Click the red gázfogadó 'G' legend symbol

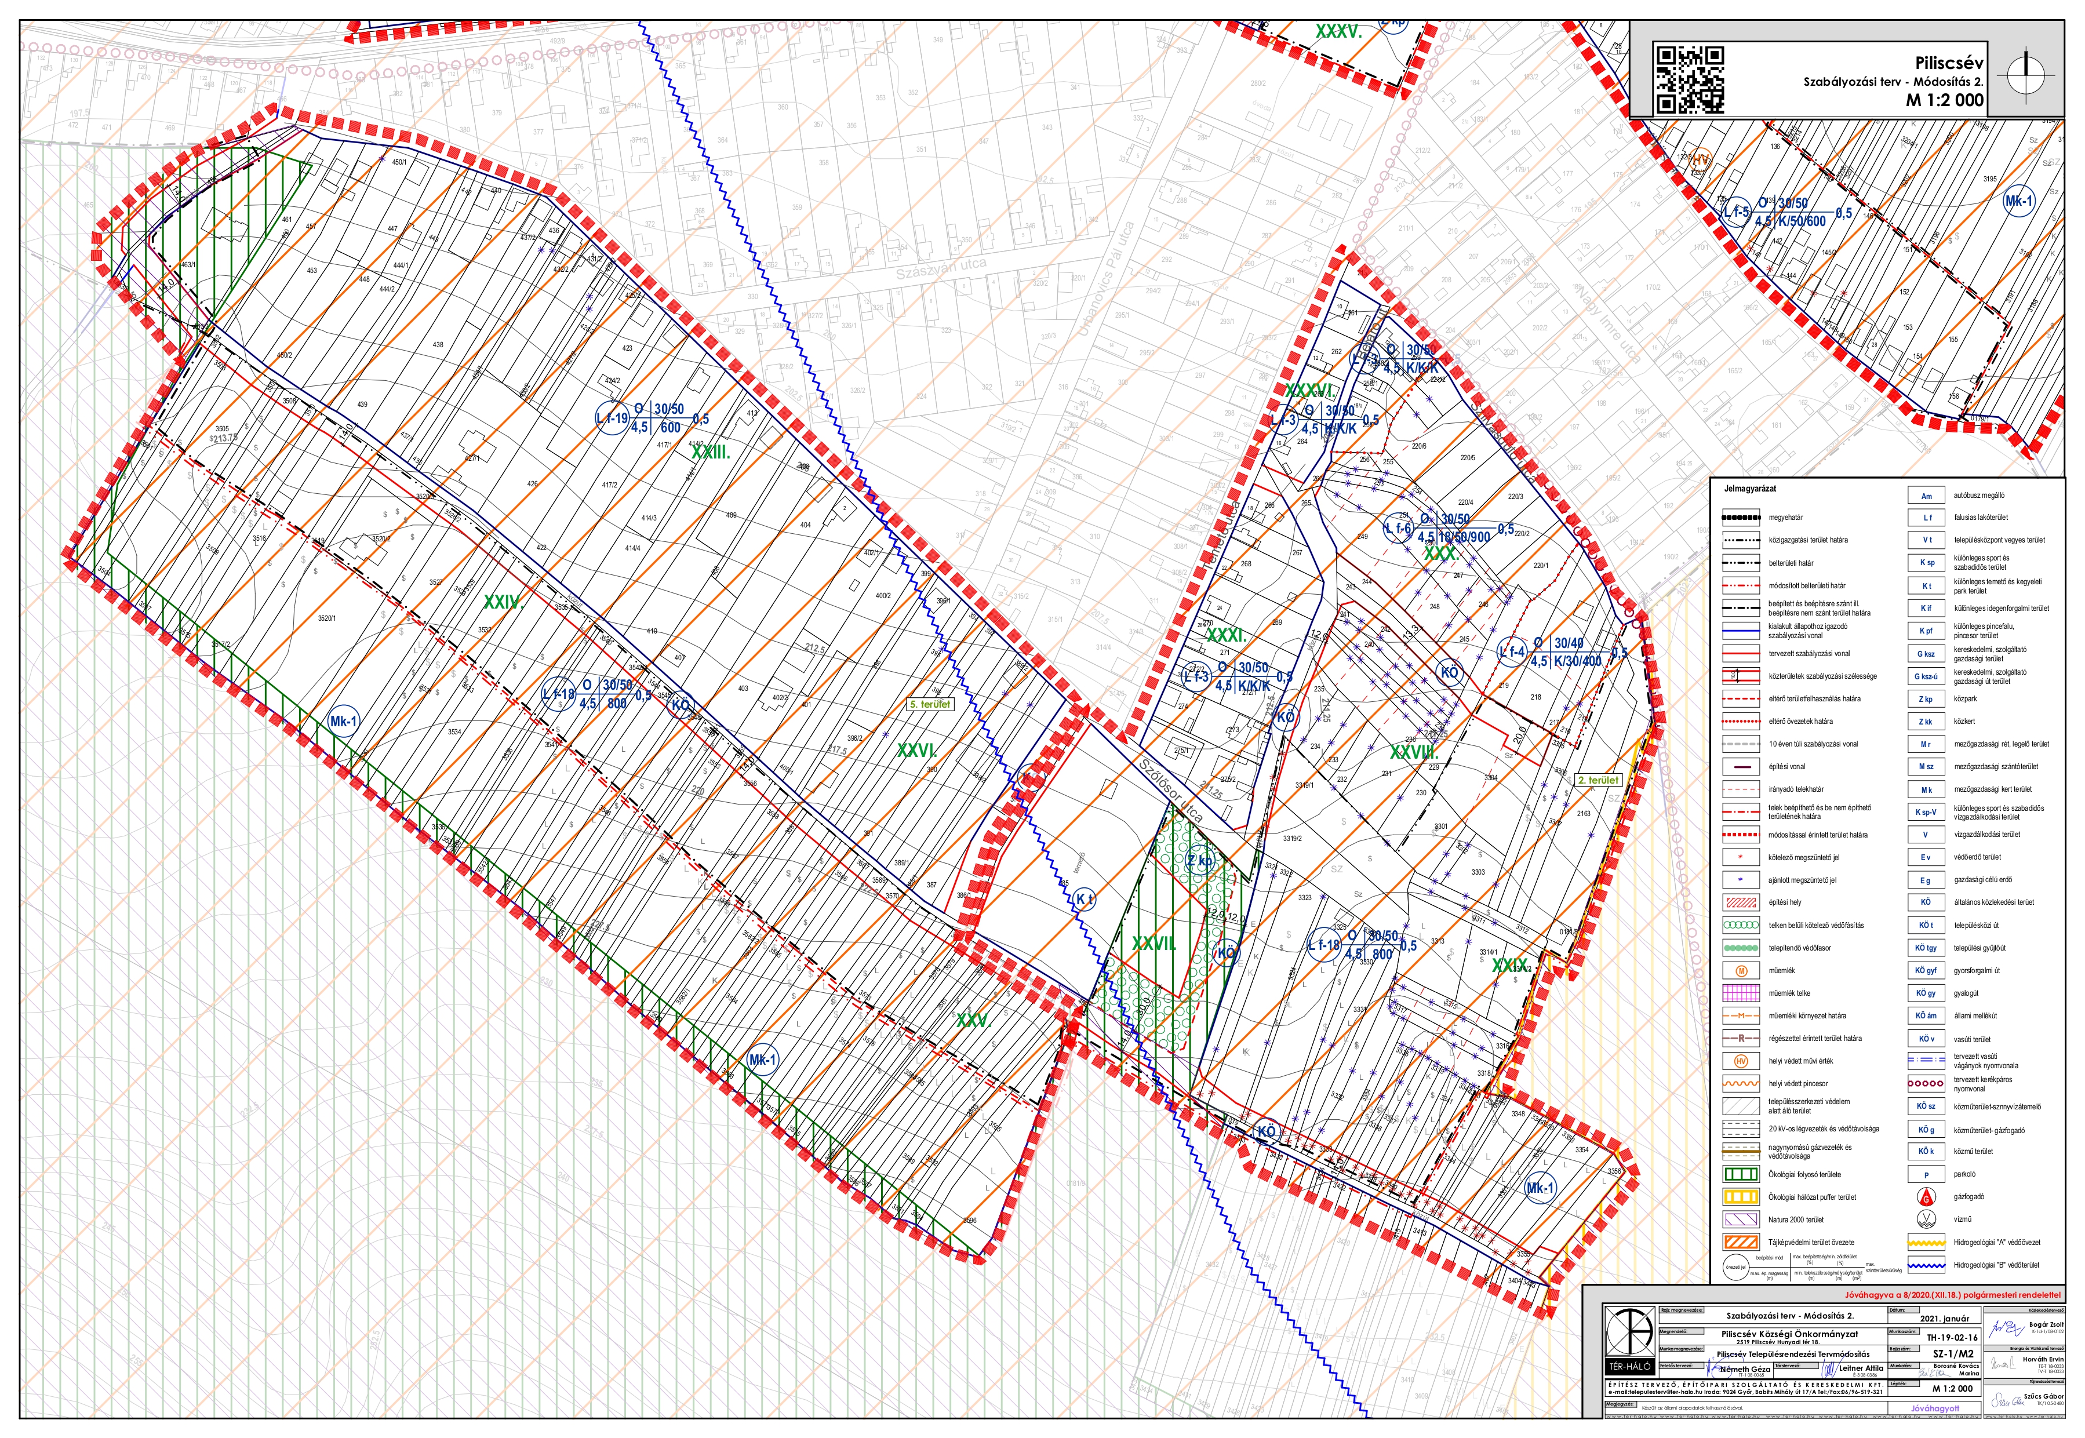click(x=1926, y=1196)
